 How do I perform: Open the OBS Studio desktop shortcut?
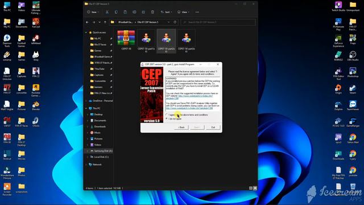click(x=353, y=56)
